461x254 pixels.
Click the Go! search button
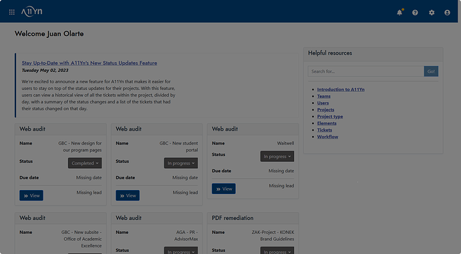point(431,71)
